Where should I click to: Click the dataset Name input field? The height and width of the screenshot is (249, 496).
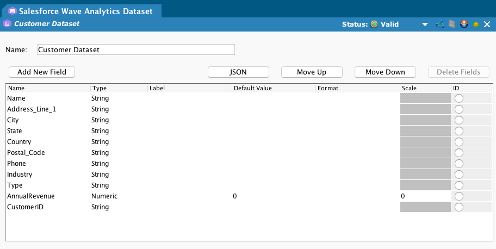pos(135,49)
